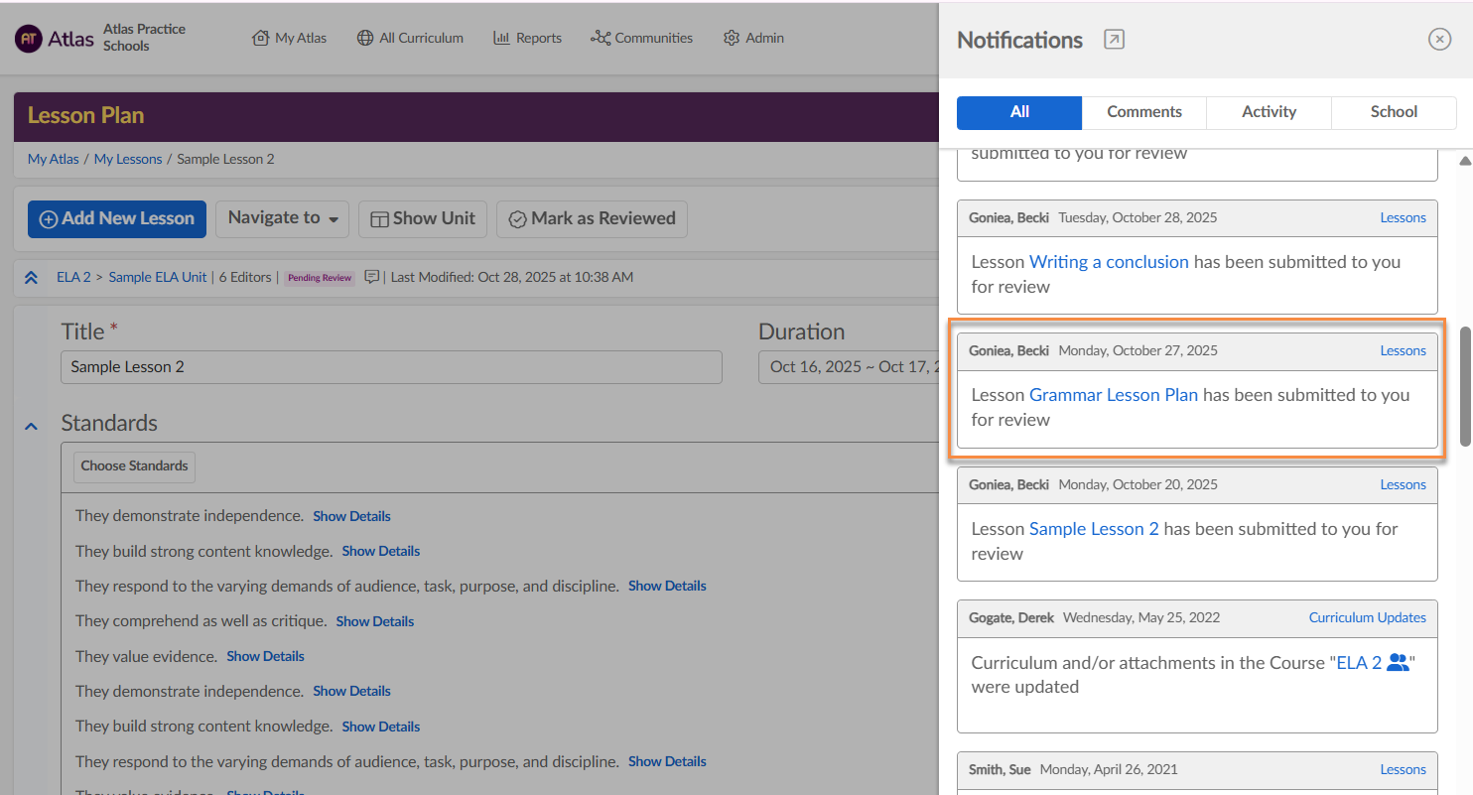The height and width of the screenshot is (795, 1473).
Task: Click the comment bubble icon near Last Modified
Action: 372,277
